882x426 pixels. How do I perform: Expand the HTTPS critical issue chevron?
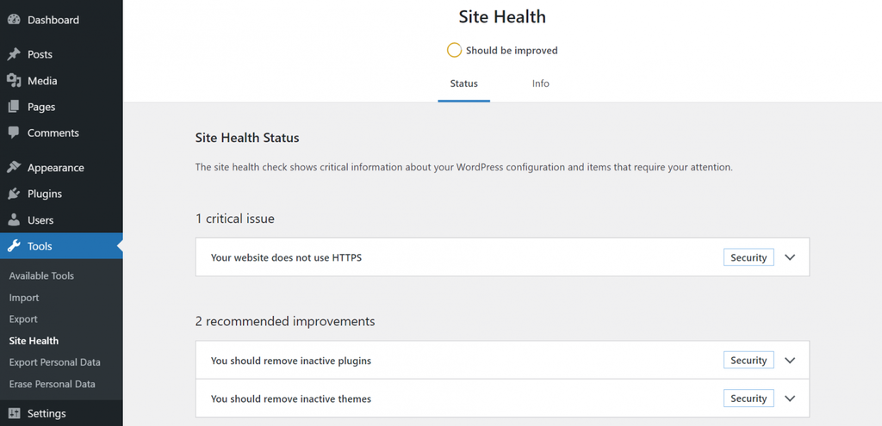click(x=790, y=257)
